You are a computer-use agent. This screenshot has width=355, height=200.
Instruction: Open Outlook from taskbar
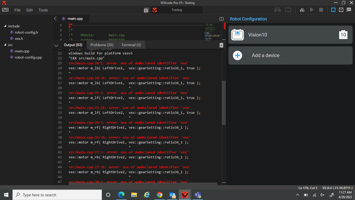(x=172, y=195)
